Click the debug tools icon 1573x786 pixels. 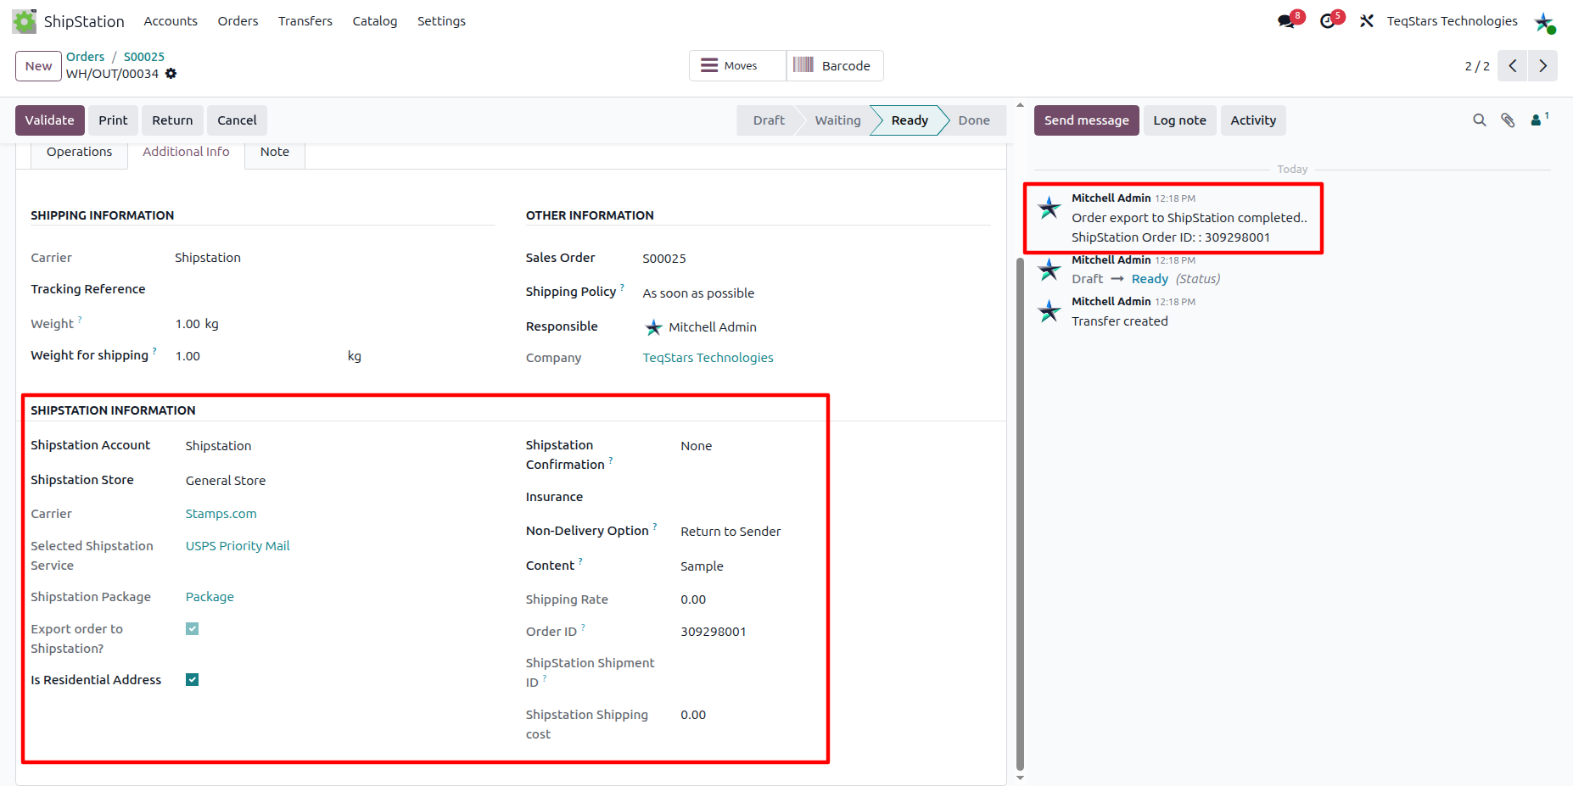1366,21
